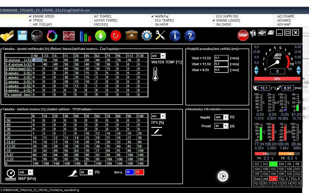The height and width of the screenshot is (193, 309).
Task: Expand the Napětí 260 voltage dropdown
Action: (225, 117)
